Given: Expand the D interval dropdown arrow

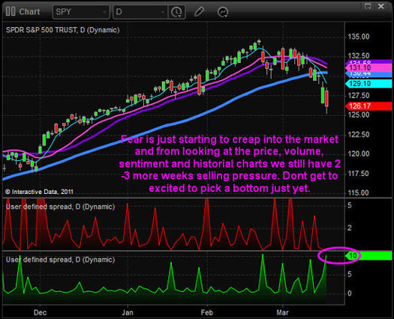Looking at the screenshot, I should click(x=163, y=12).
